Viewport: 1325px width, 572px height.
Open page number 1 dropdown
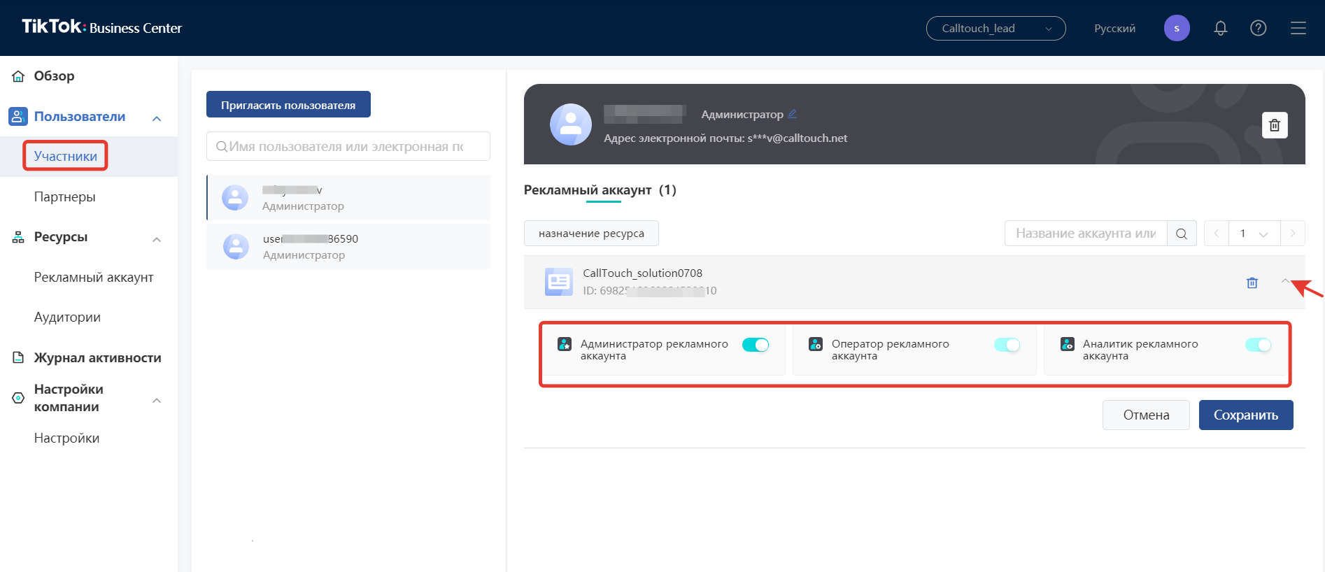[1254, 234]
